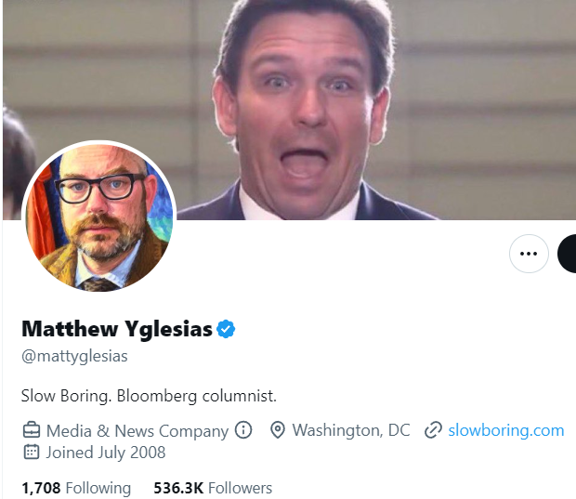
Task: Click the location pin icon
Action: point(277,430)
